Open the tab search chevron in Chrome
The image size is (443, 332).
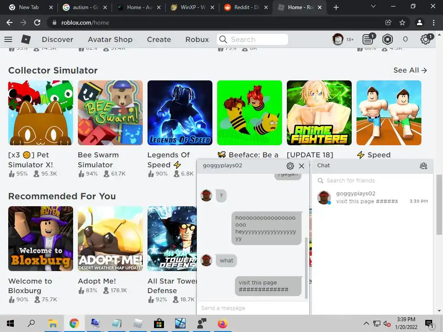click(373, 6)
